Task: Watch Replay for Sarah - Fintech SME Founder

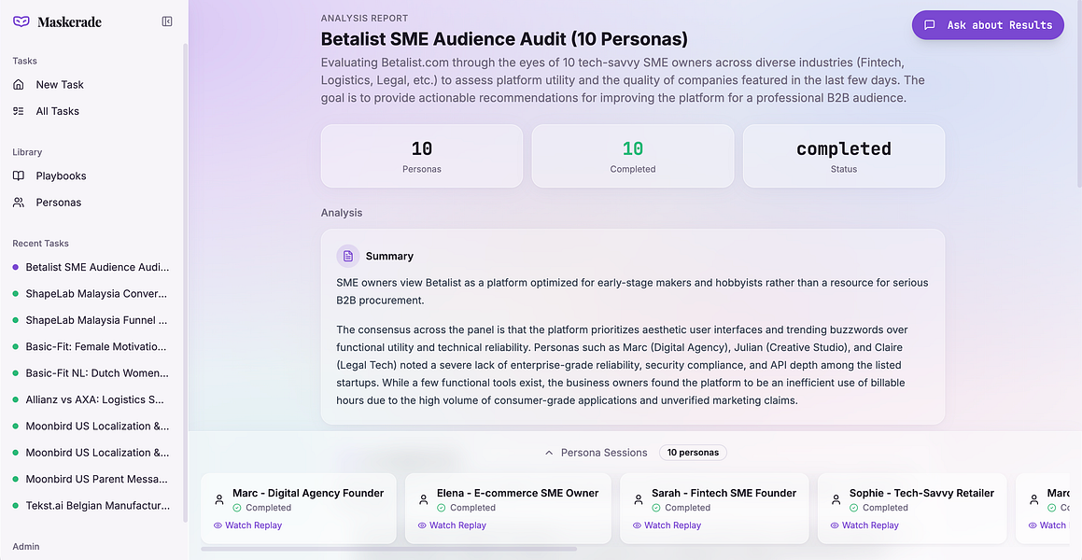Action: pyautogui.click(x=667, y=525)
